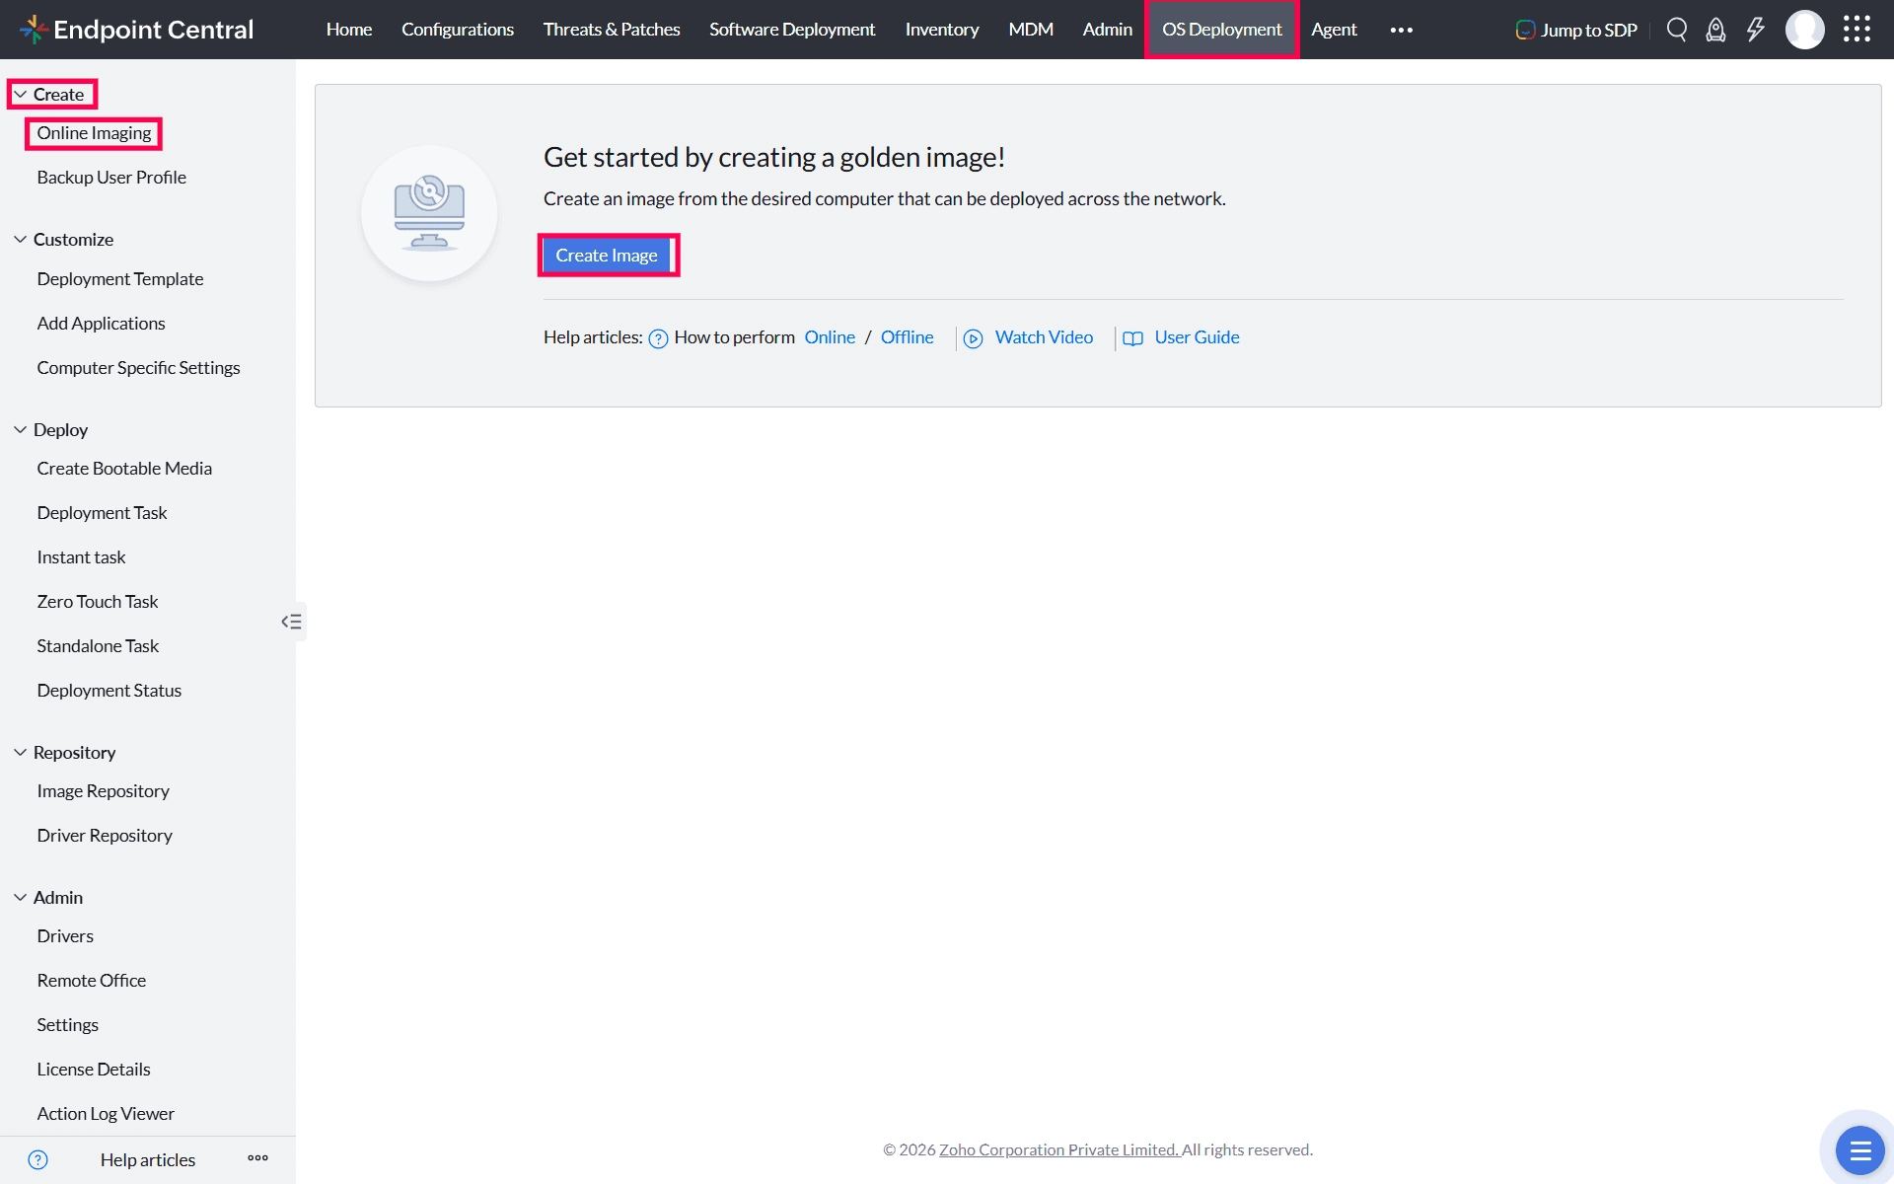Open Zoho Corporation Private Limited footer link
Image resolution: width=1894 pixels, height=1184 pixels.
[x=1058, y=1150]
